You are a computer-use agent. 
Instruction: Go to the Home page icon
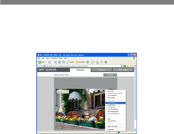pyautogui.click(x=63, y=62)
